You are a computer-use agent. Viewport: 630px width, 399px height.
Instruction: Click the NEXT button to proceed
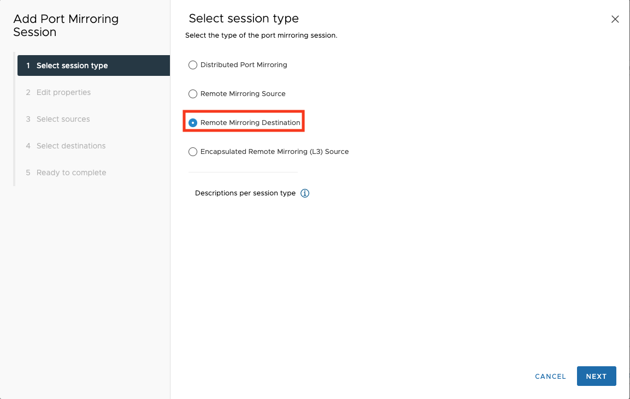click(596, 376)
